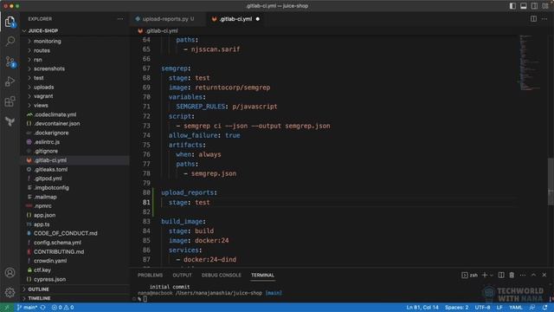The image size is (554, 312).
Task: Open the Extensions view
Action: [10, 102]
